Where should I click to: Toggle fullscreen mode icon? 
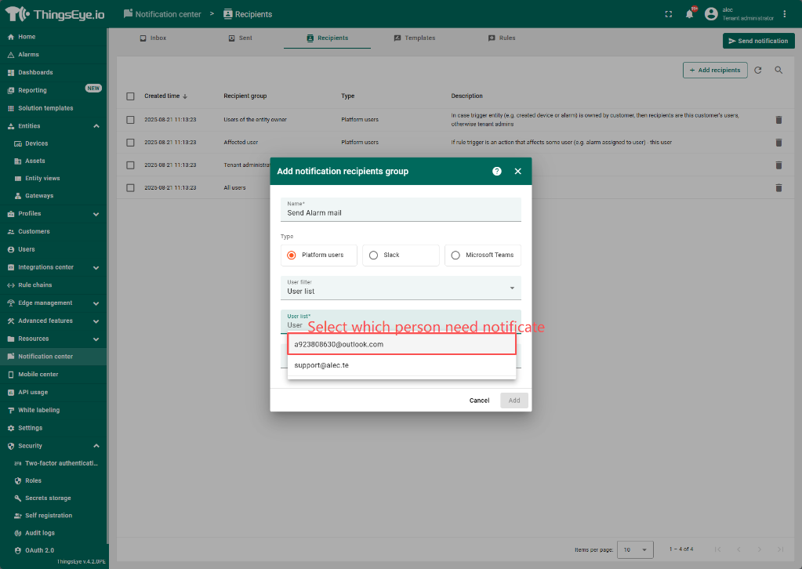pos(668,14)
